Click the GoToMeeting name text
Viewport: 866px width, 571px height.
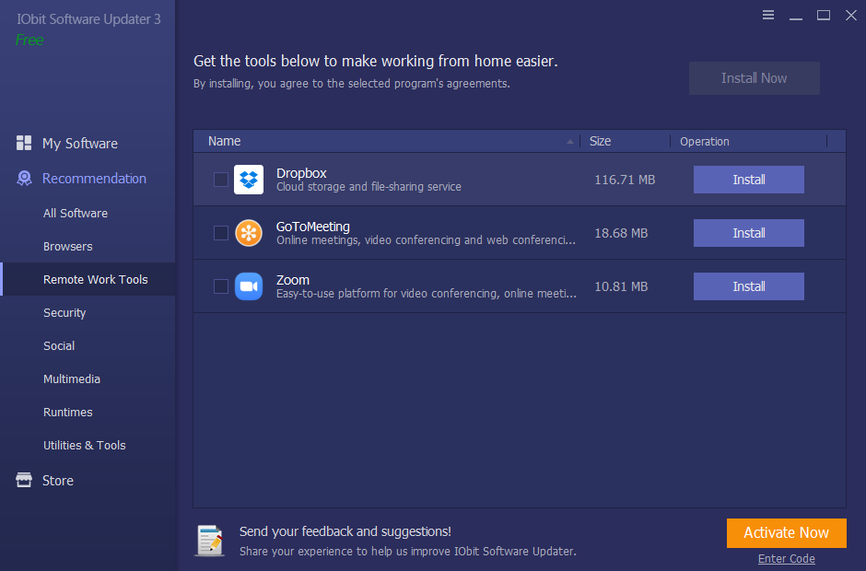[312, 227]
